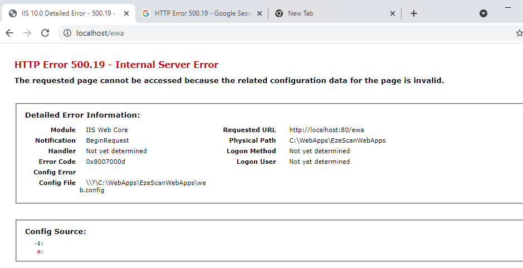Go back to the previous page
This screenshot has width=523, height=268.
[9, 33]
